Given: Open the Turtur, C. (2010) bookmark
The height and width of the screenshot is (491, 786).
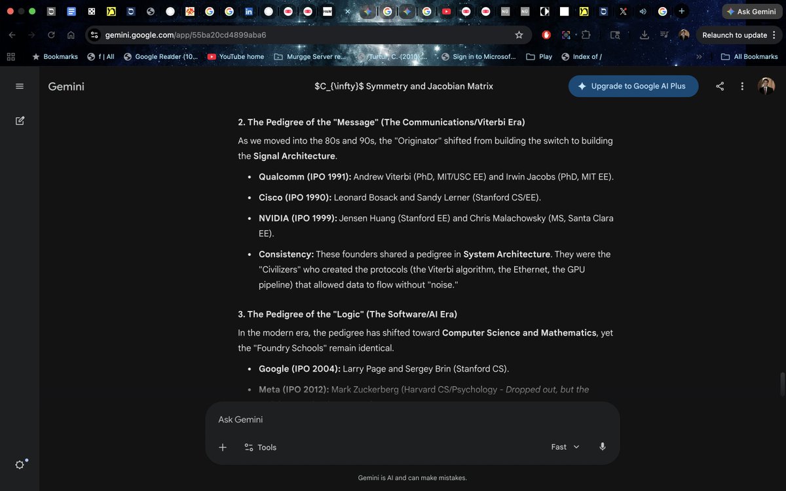Looking at the screenshot, I should (x=393, y=57).
